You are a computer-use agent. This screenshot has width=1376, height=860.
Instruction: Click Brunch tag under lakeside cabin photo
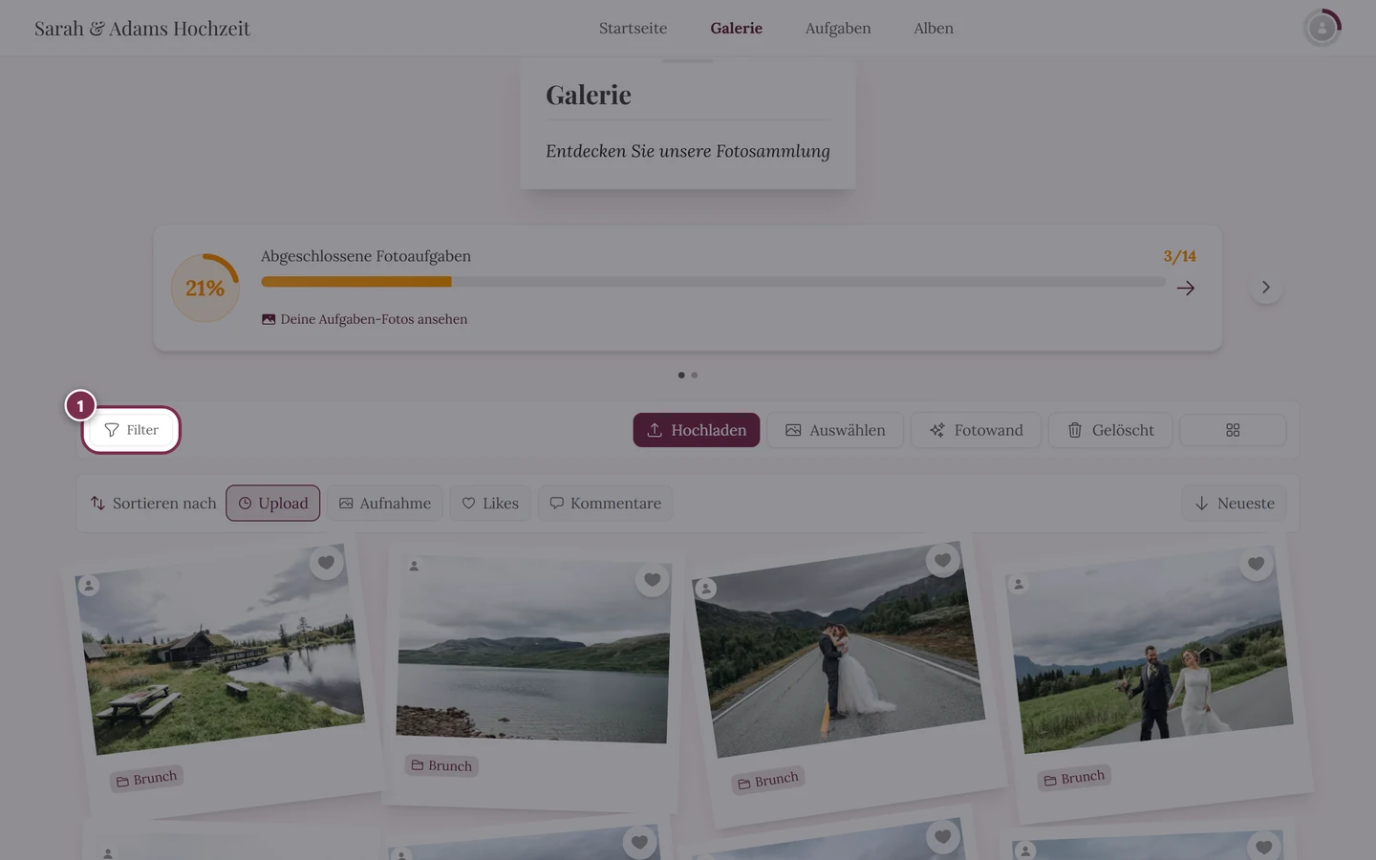click(x=147, y=779)
